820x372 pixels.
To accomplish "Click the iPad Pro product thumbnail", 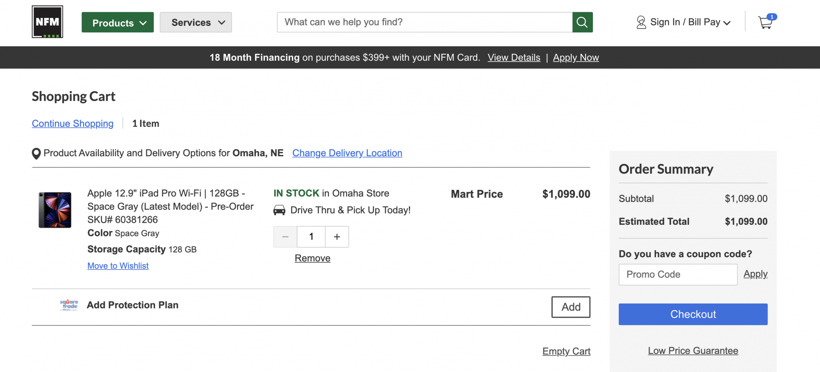I will [55, 210].
